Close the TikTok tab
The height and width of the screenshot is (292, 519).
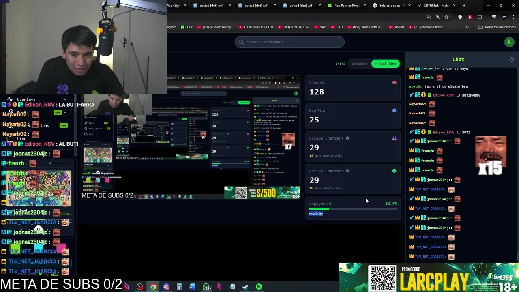click(x=454, y=6)
